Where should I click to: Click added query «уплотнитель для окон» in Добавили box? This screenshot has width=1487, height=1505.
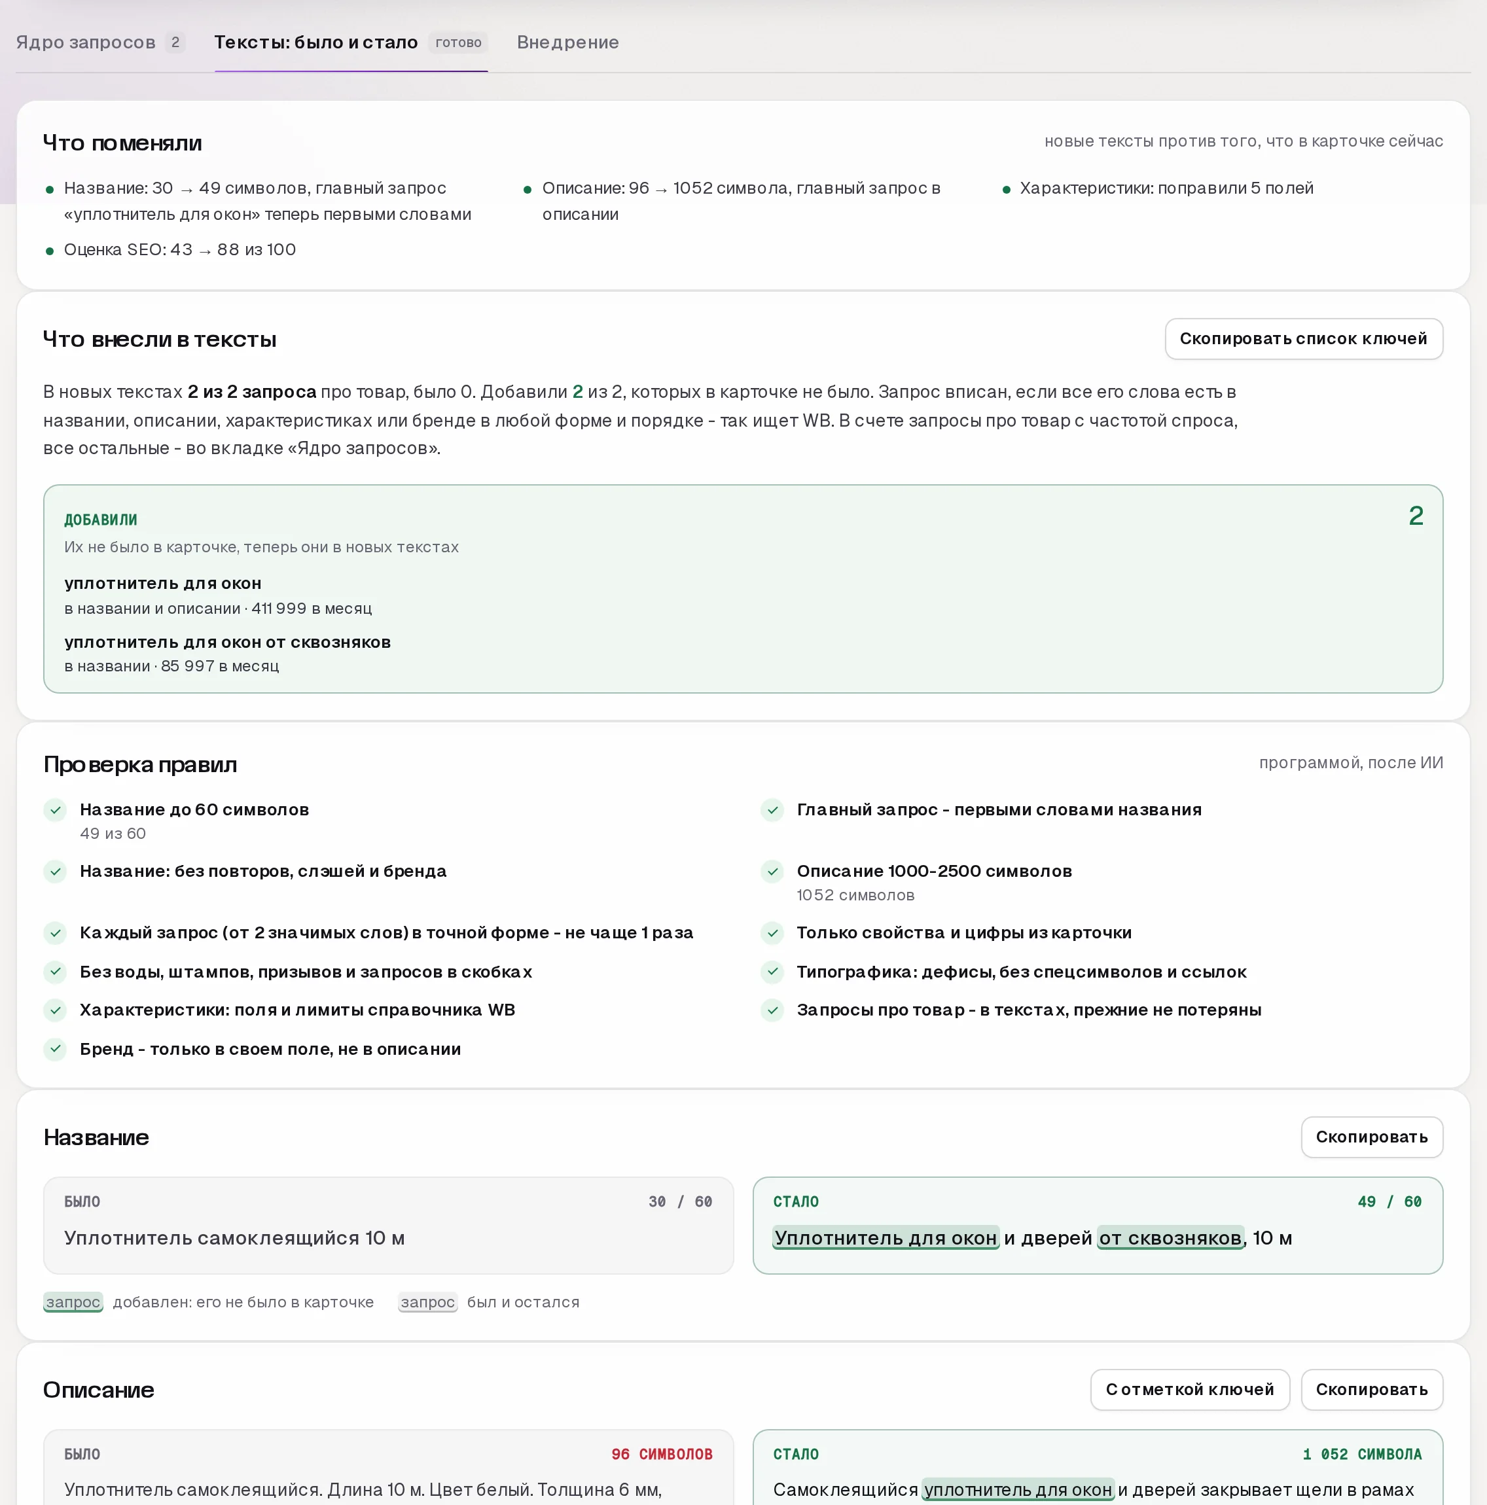163,584
